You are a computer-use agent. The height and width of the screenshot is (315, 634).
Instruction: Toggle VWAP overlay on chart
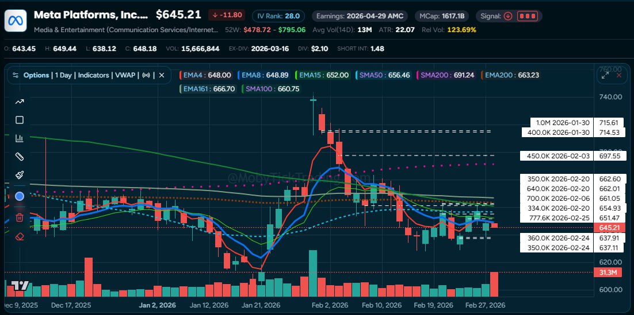pyautogui.click(x=129, y=75)
